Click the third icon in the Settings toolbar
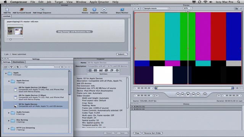The width and height of the screenshot is (244, 137). 18,67
